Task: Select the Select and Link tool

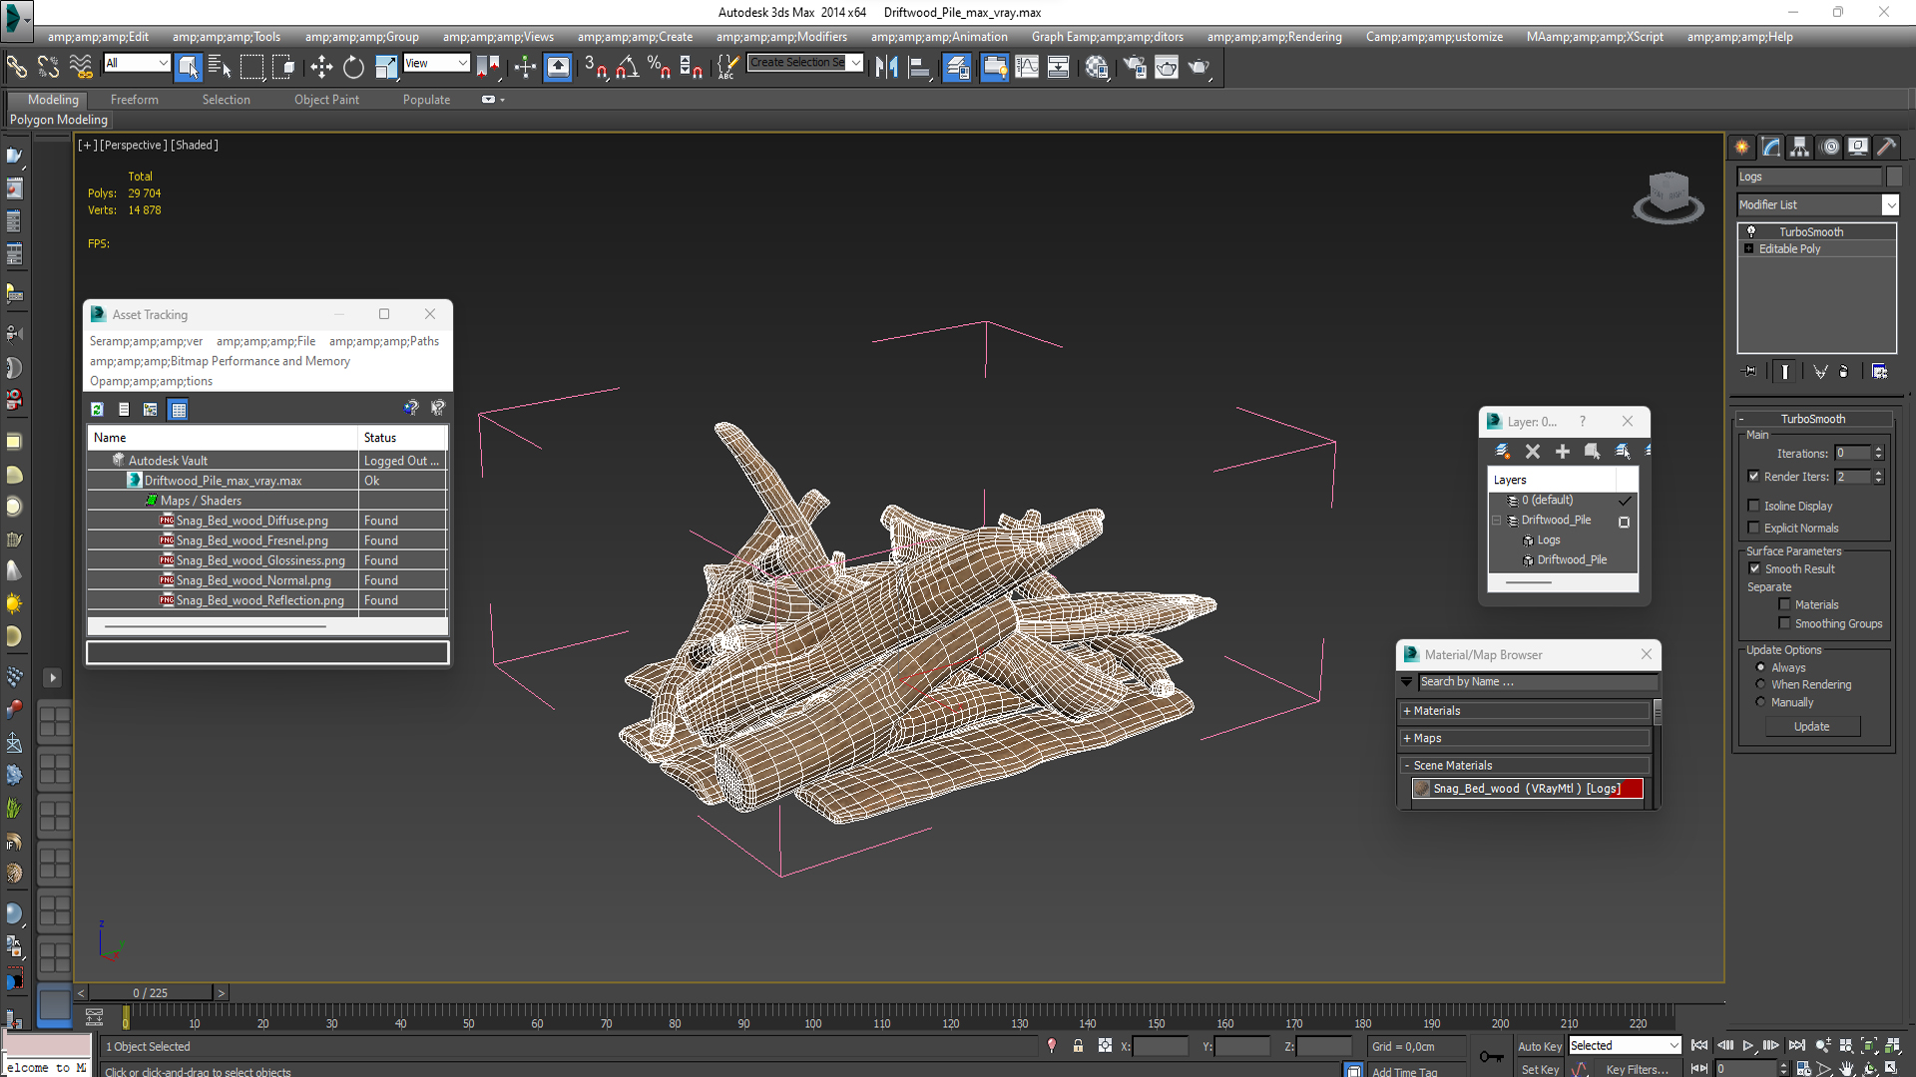Action: pos(17,67)
